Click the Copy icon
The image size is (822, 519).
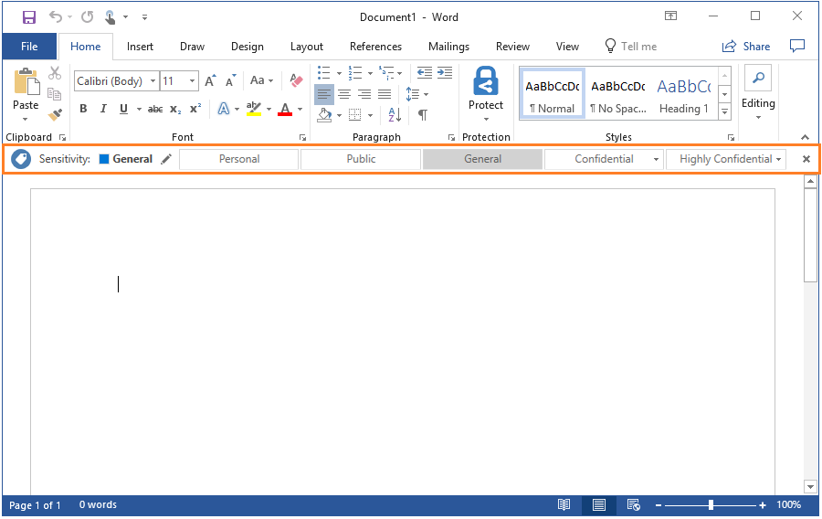pyautogui.click(x=55, y=94)
